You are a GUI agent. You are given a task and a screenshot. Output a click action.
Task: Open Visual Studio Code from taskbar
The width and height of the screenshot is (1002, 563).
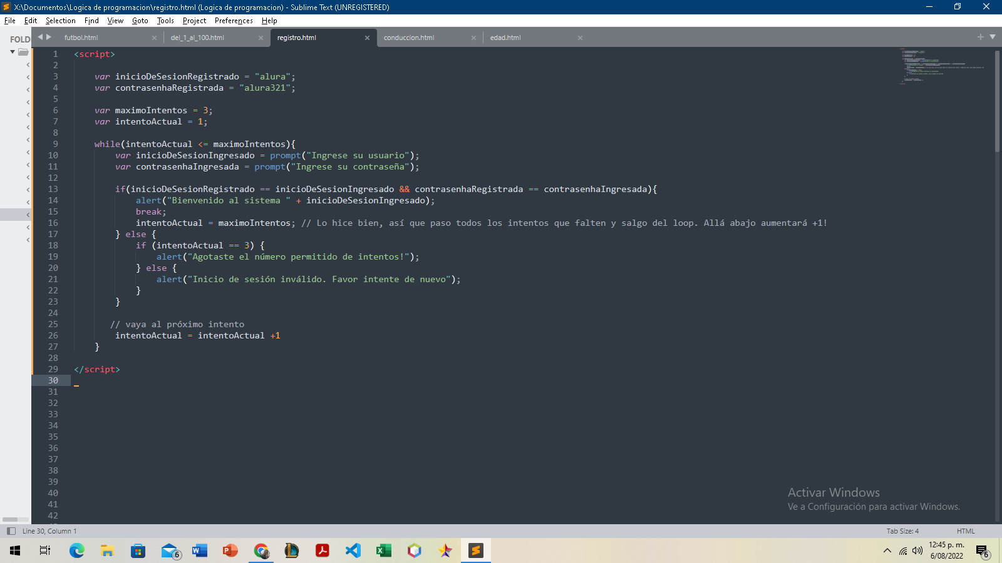tap(353, 550)
